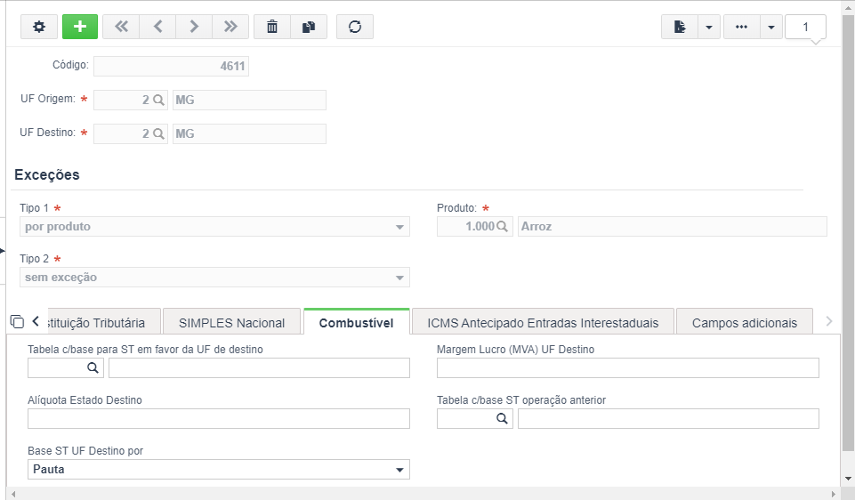Click horizontal scrollbar left arrow

coord(13,494)
